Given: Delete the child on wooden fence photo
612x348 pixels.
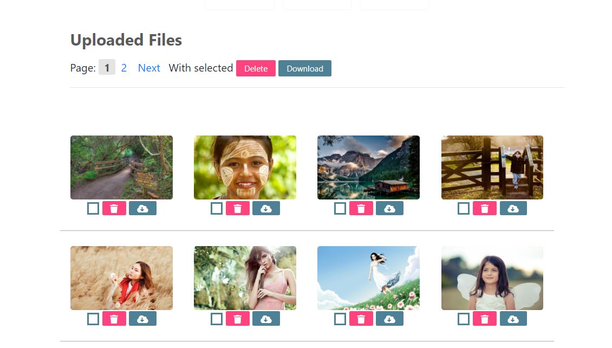Looking at the screenshot, I should point(484,209).
